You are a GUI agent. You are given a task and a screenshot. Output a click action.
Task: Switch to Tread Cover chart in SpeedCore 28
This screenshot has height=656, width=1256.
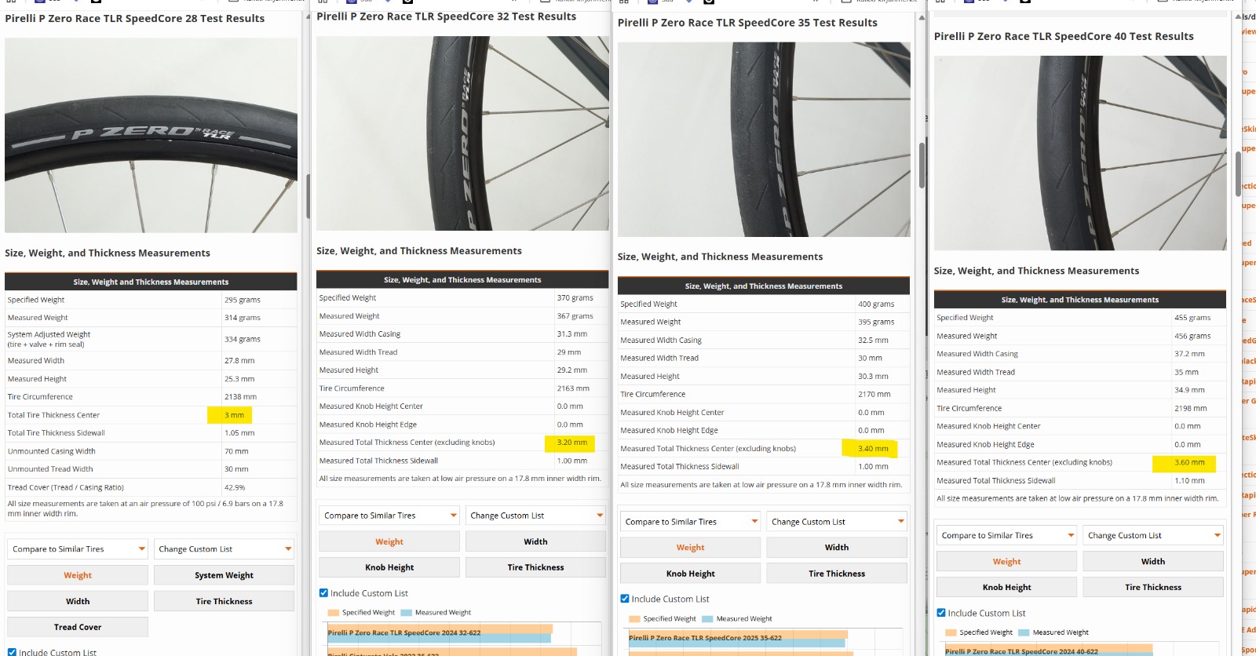pyautogui.click(x=78, y=627)
